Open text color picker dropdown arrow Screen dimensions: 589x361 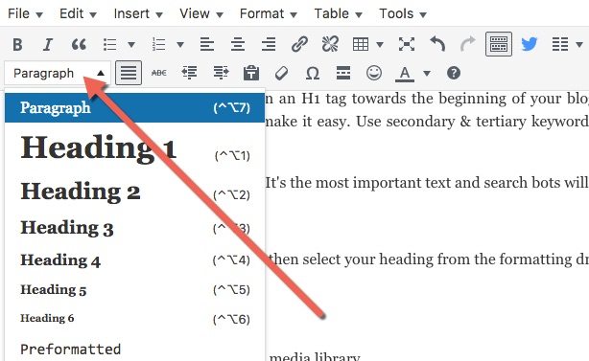pyautogui.click(x=427, y=73)
